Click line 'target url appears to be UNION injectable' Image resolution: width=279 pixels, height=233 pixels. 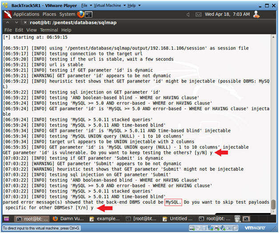click(x=99, y=142)
